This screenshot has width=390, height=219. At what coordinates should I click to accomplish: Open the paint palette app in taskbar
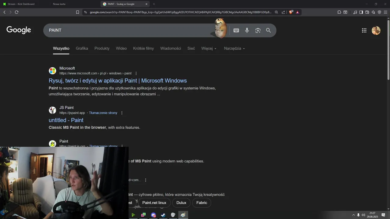pyautogui.click(x=183, y=215)
